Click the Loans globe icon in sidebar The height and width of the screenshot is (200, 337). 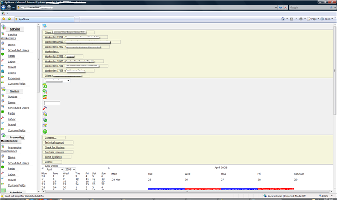[3, 72]
